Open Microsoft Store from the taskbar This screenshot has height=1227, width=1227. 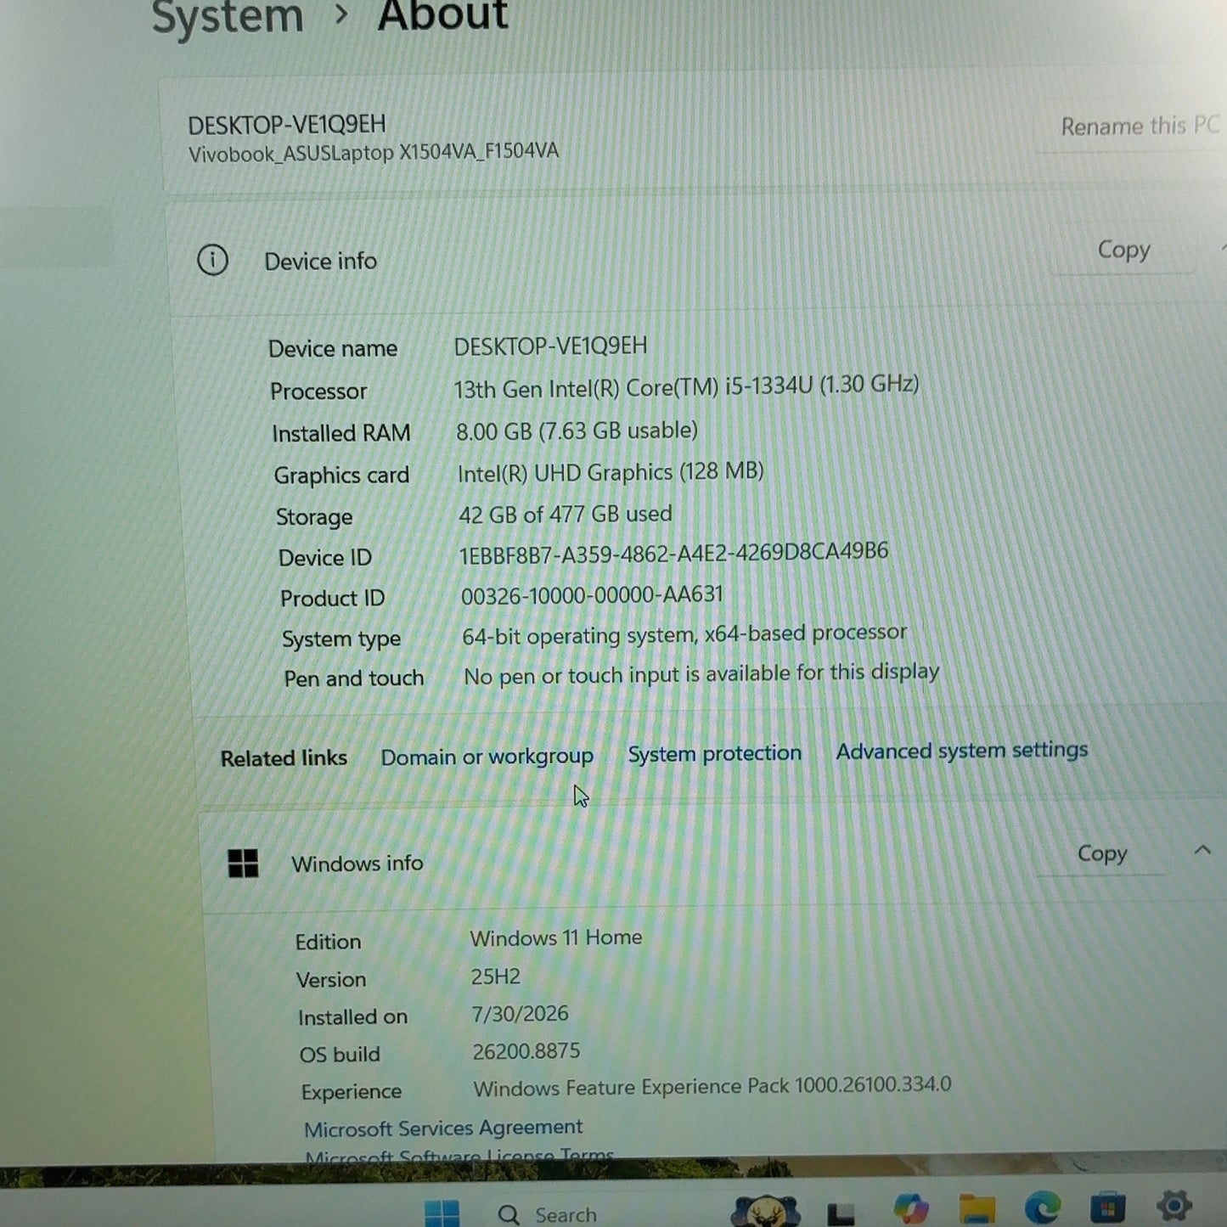(x=1108, y=1207)
